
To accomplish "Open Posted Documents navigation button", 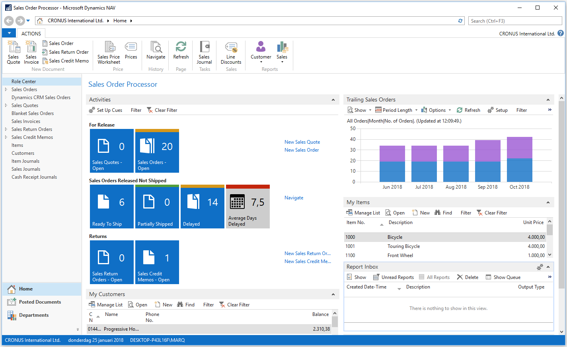I will click(x=42, y=302).
